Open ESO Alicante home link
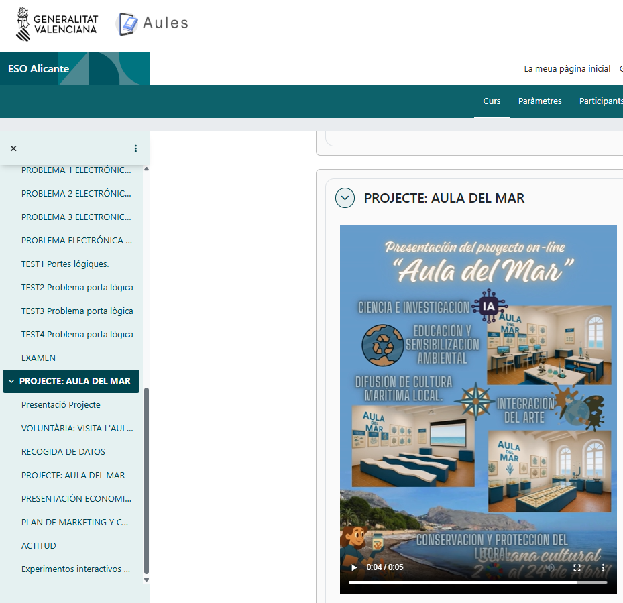623x603 pixels. tap(38, 69)
